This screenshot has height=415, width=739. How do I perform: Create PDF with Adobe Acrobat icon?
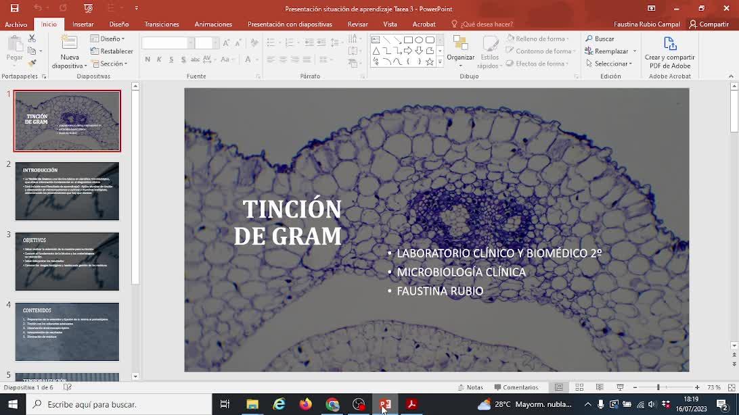point(669,45)
